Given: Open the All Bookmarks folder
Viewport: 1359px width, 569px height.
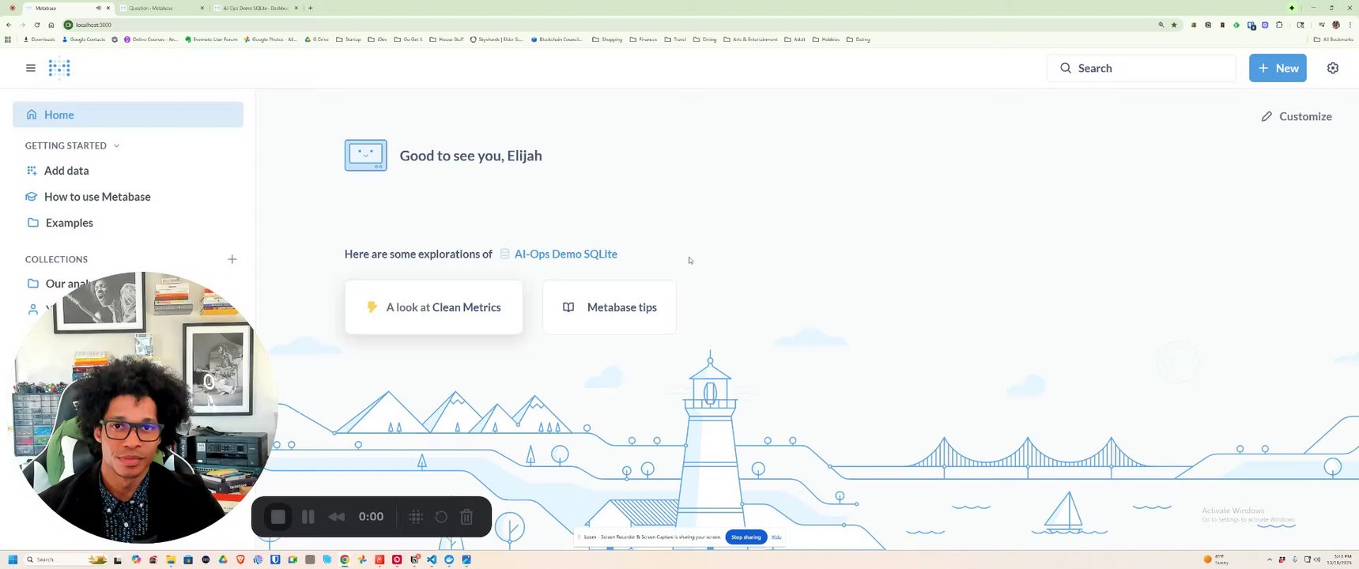Looking at the screenshot, I should point(1334,40).
